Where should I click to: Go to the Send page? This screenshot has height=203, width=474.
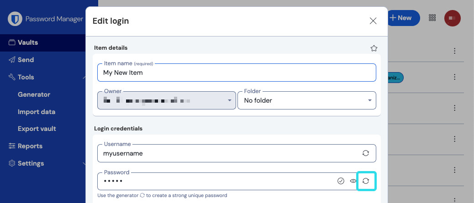pyautogui.click(x=26, y=60)
